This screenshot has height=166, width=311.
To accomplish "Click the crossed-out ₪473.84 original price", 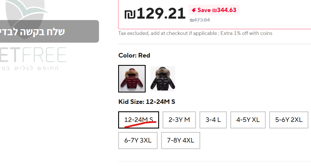I will pyautogui.click(x=200, y=20).
